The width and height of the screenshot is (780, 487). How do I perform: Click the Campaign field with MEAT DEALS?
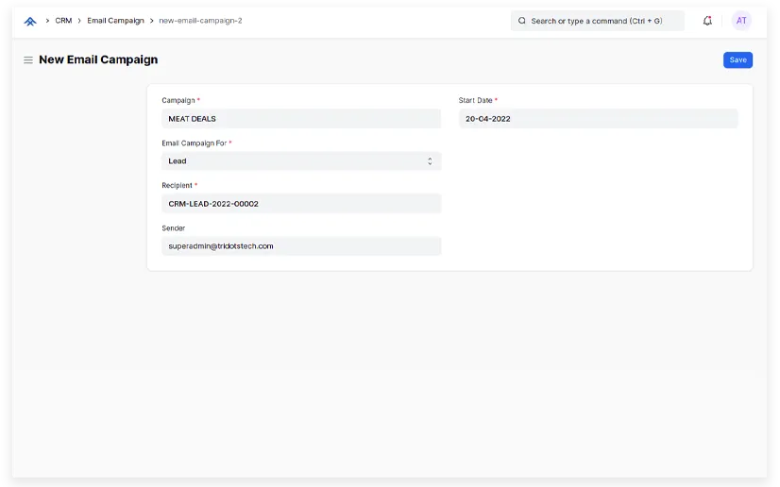click(x=300, y=119)
